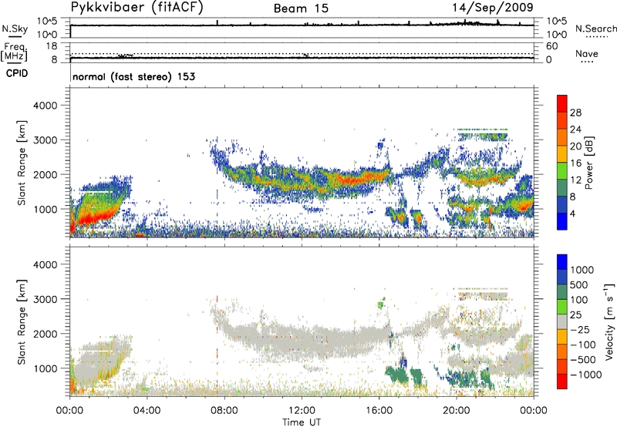Select the 2000 tick on the power panel axis

[x=46, y=174]
